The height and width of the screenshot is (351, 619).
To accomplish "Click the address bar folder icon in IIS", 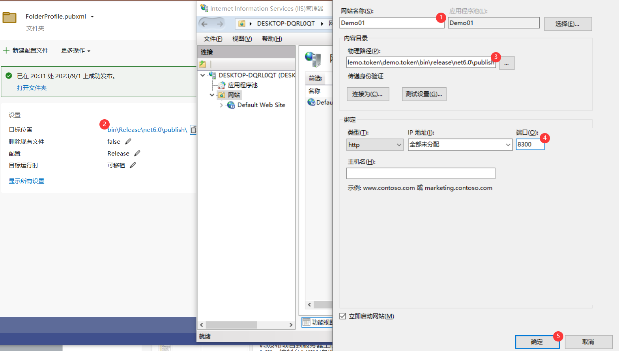I will pos(242,24).
